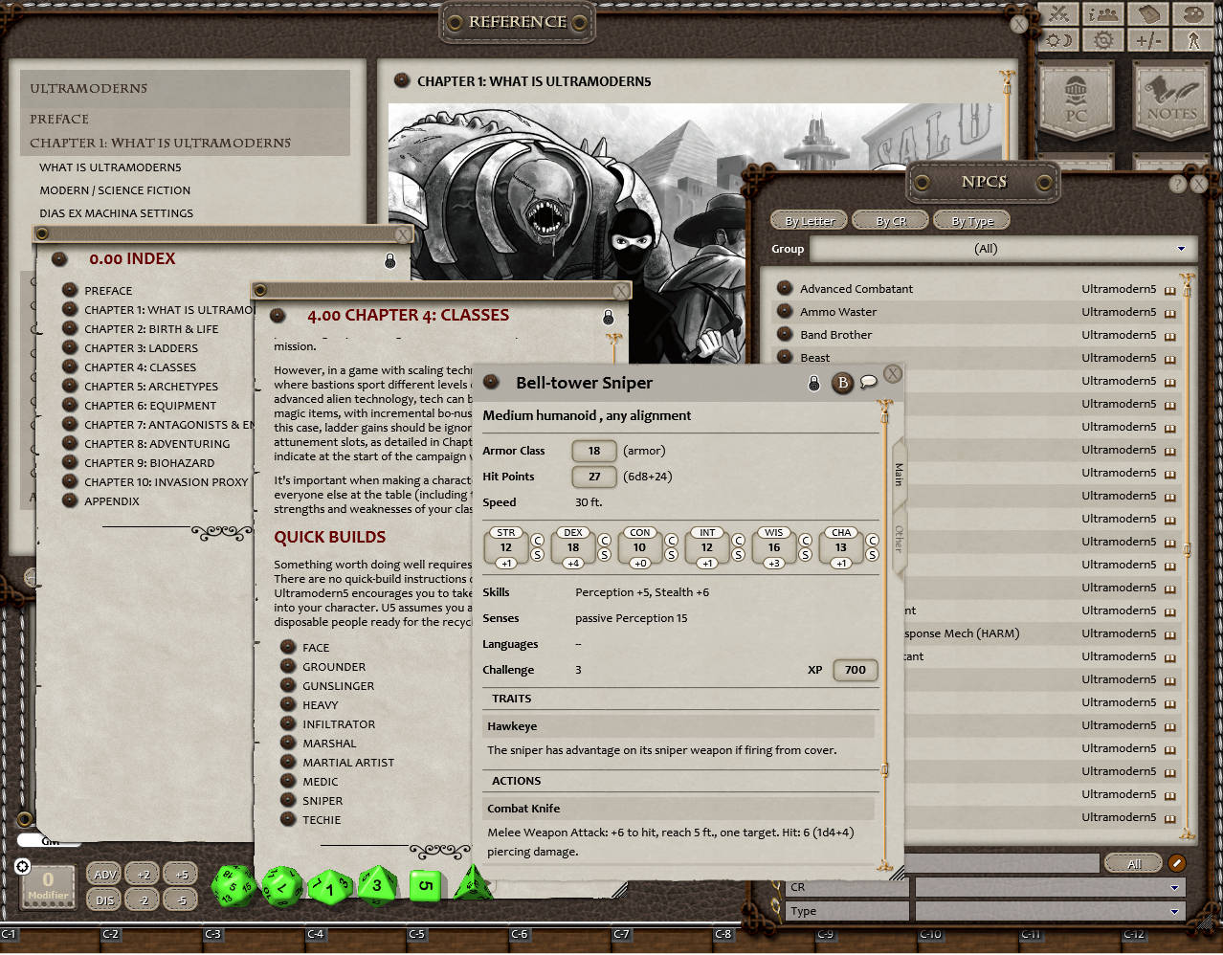The image size is (1223, 955).
Task: Open the tokens bag icon
Action: pyautogui.click(x=1193, y=14)
